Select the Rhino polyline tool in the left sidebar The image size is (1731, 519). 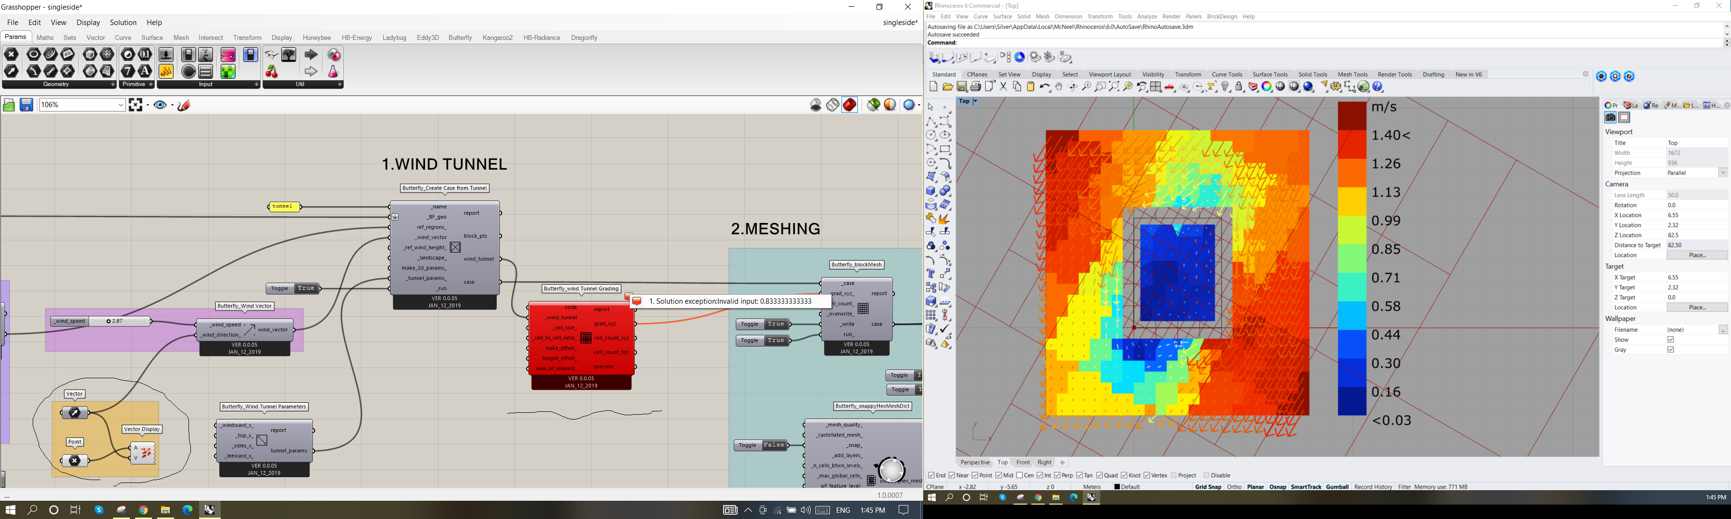click(931, 122)
